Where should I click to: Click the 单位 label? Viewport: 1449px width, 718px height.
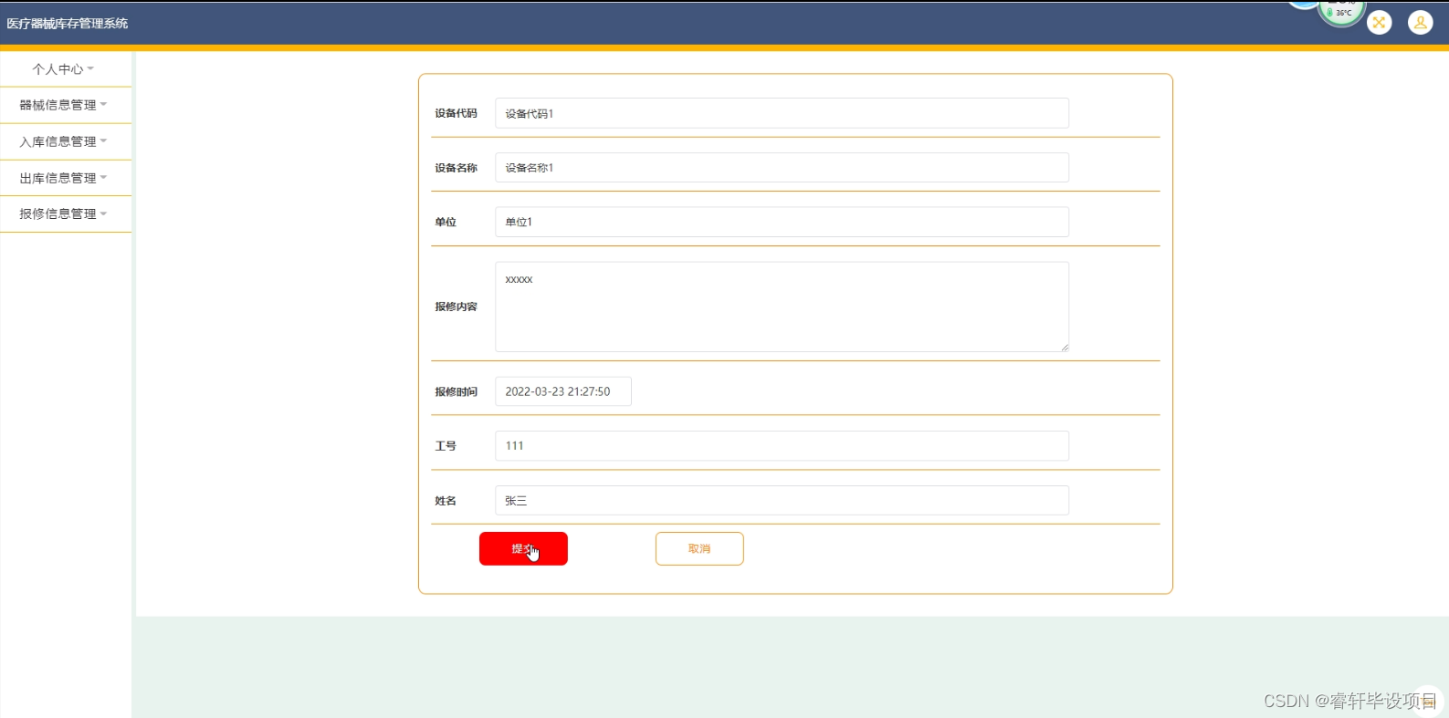pos(446,222)
